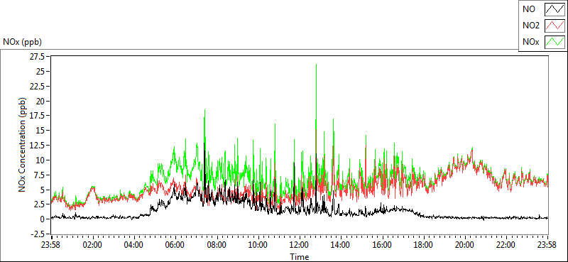Click the 22:00 time tick label
The width and height of the screenshot is (568, 262).
pos(506,244)
